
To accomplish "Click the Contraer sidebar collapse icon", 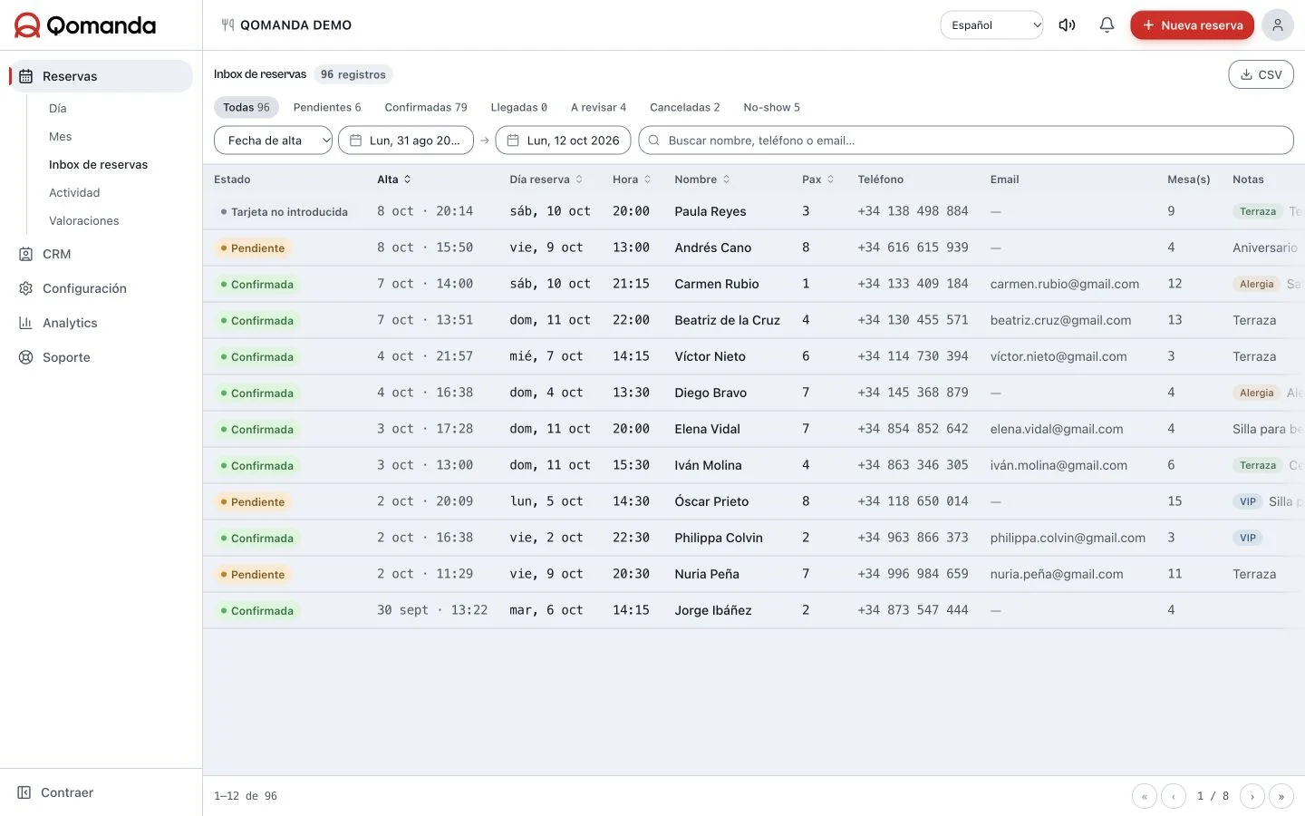I will pos(24,792).
